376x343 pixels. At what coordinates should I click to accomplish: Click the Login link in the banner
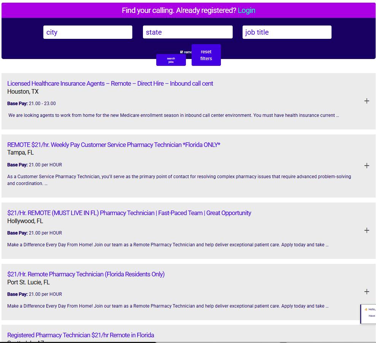click(x=246, y=10)
